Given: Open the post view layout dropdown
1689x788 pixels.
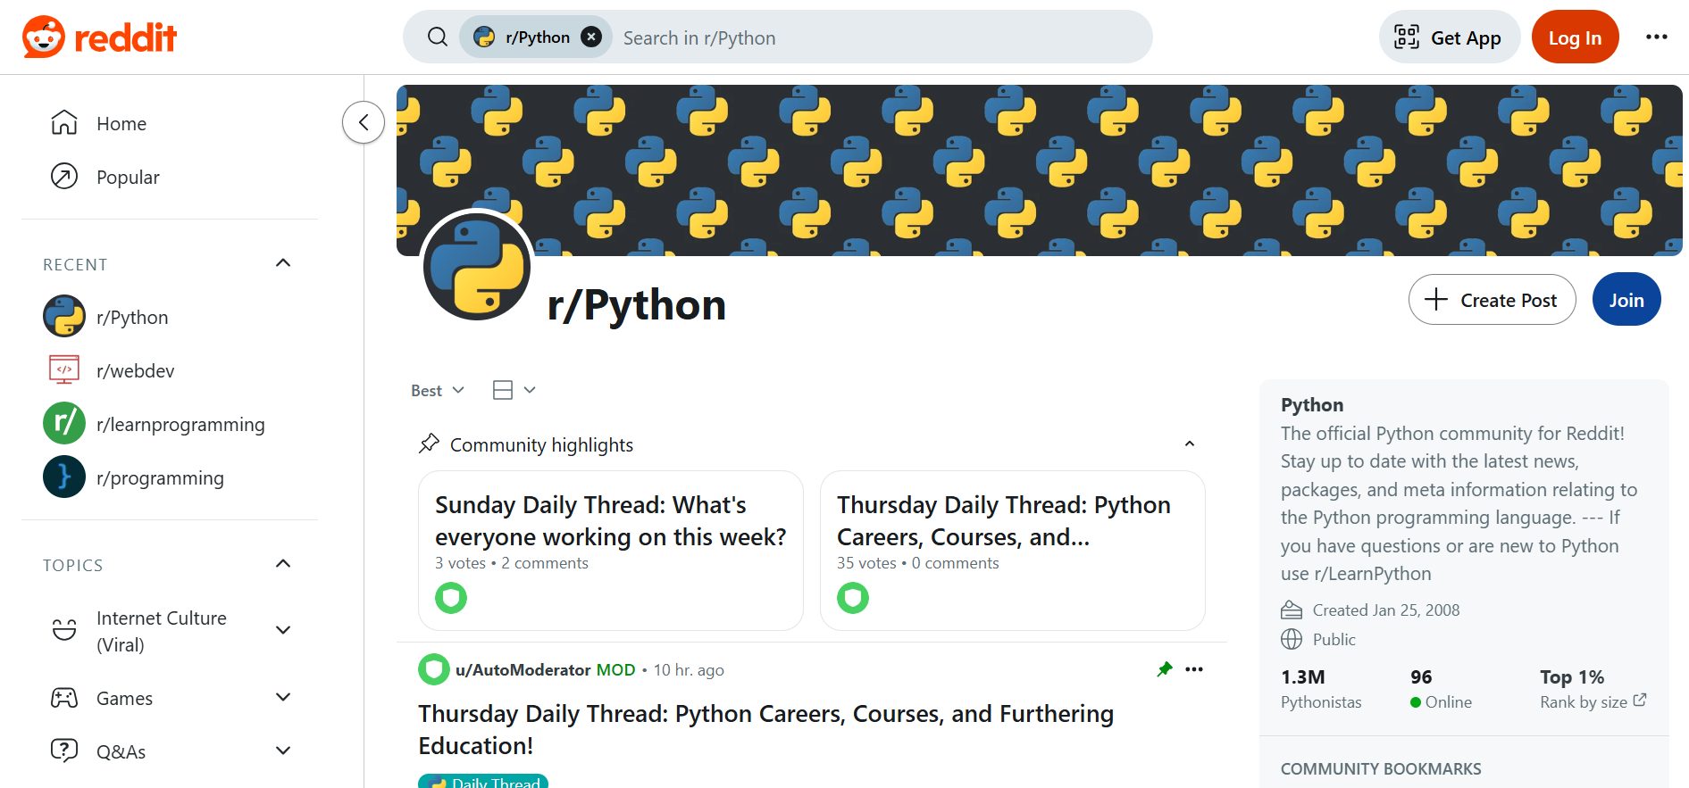Looking at the screenshot, I should tap(514, 390).
